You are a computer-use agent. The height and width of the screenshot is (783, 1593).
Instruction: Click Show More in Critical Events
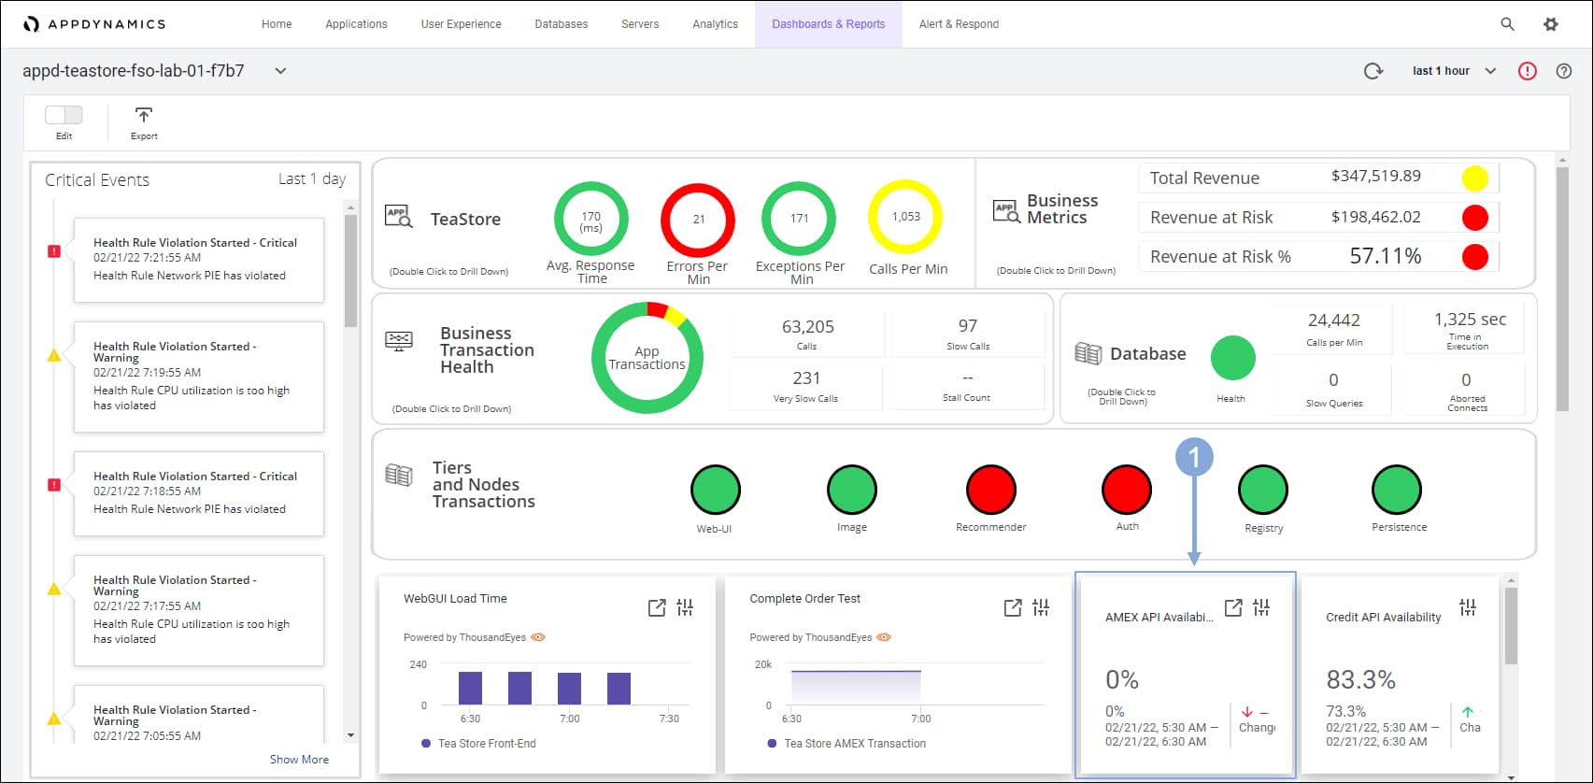tap(299, 760)
